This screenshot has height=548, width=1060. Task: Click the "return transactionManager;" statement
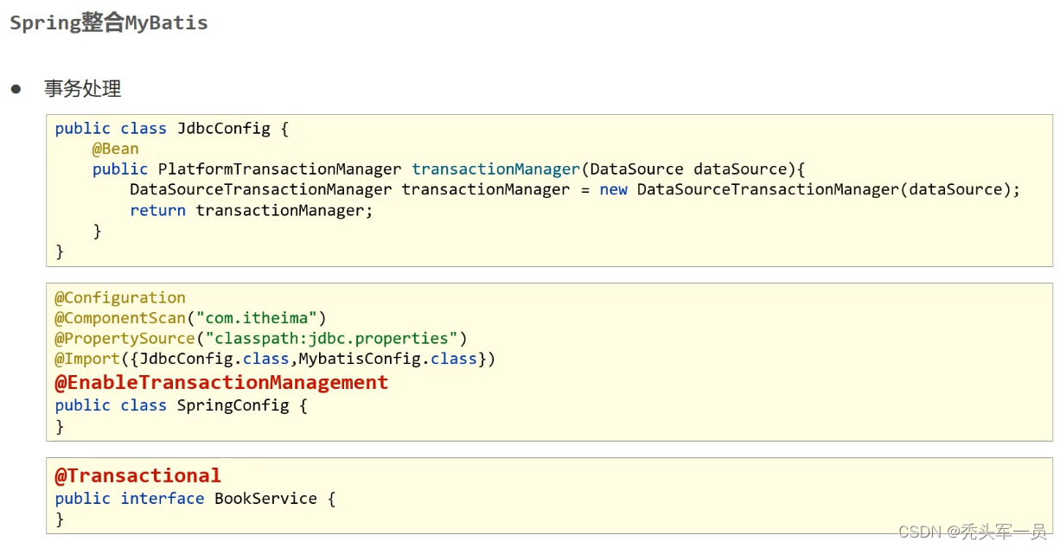[251, 210]
